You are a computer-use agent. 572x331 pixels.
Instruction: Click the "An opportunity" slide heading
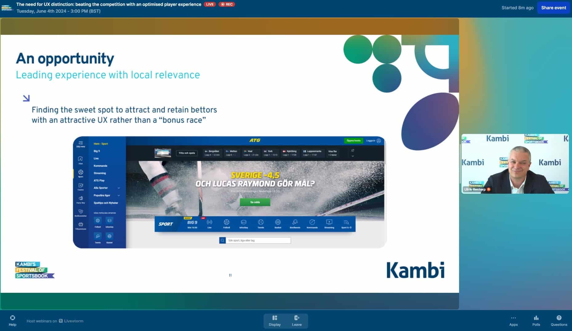coord(65,58)
